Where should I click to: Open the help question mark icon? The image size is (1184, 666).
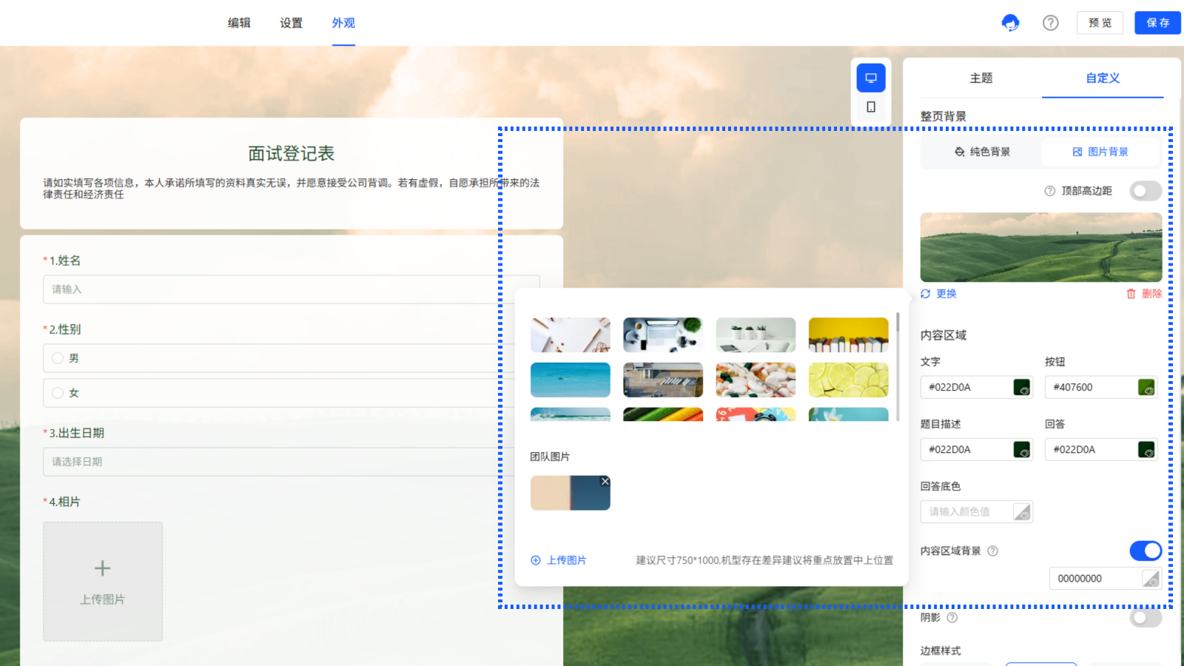tap(1050, 23)
